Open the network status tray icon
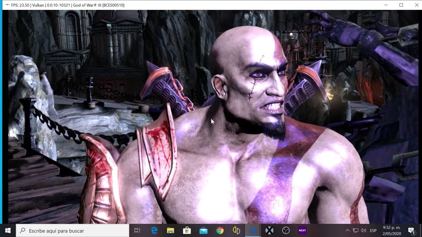The height and width of the screenshot is (237, 422). point(355,230)
